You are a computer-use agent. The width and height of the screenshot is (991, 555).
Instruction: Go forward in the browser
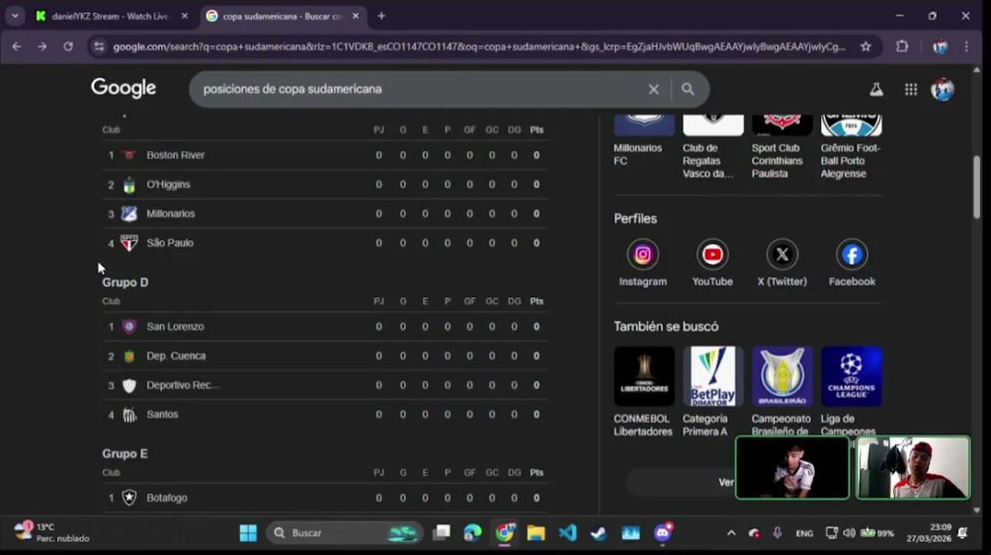42,46
